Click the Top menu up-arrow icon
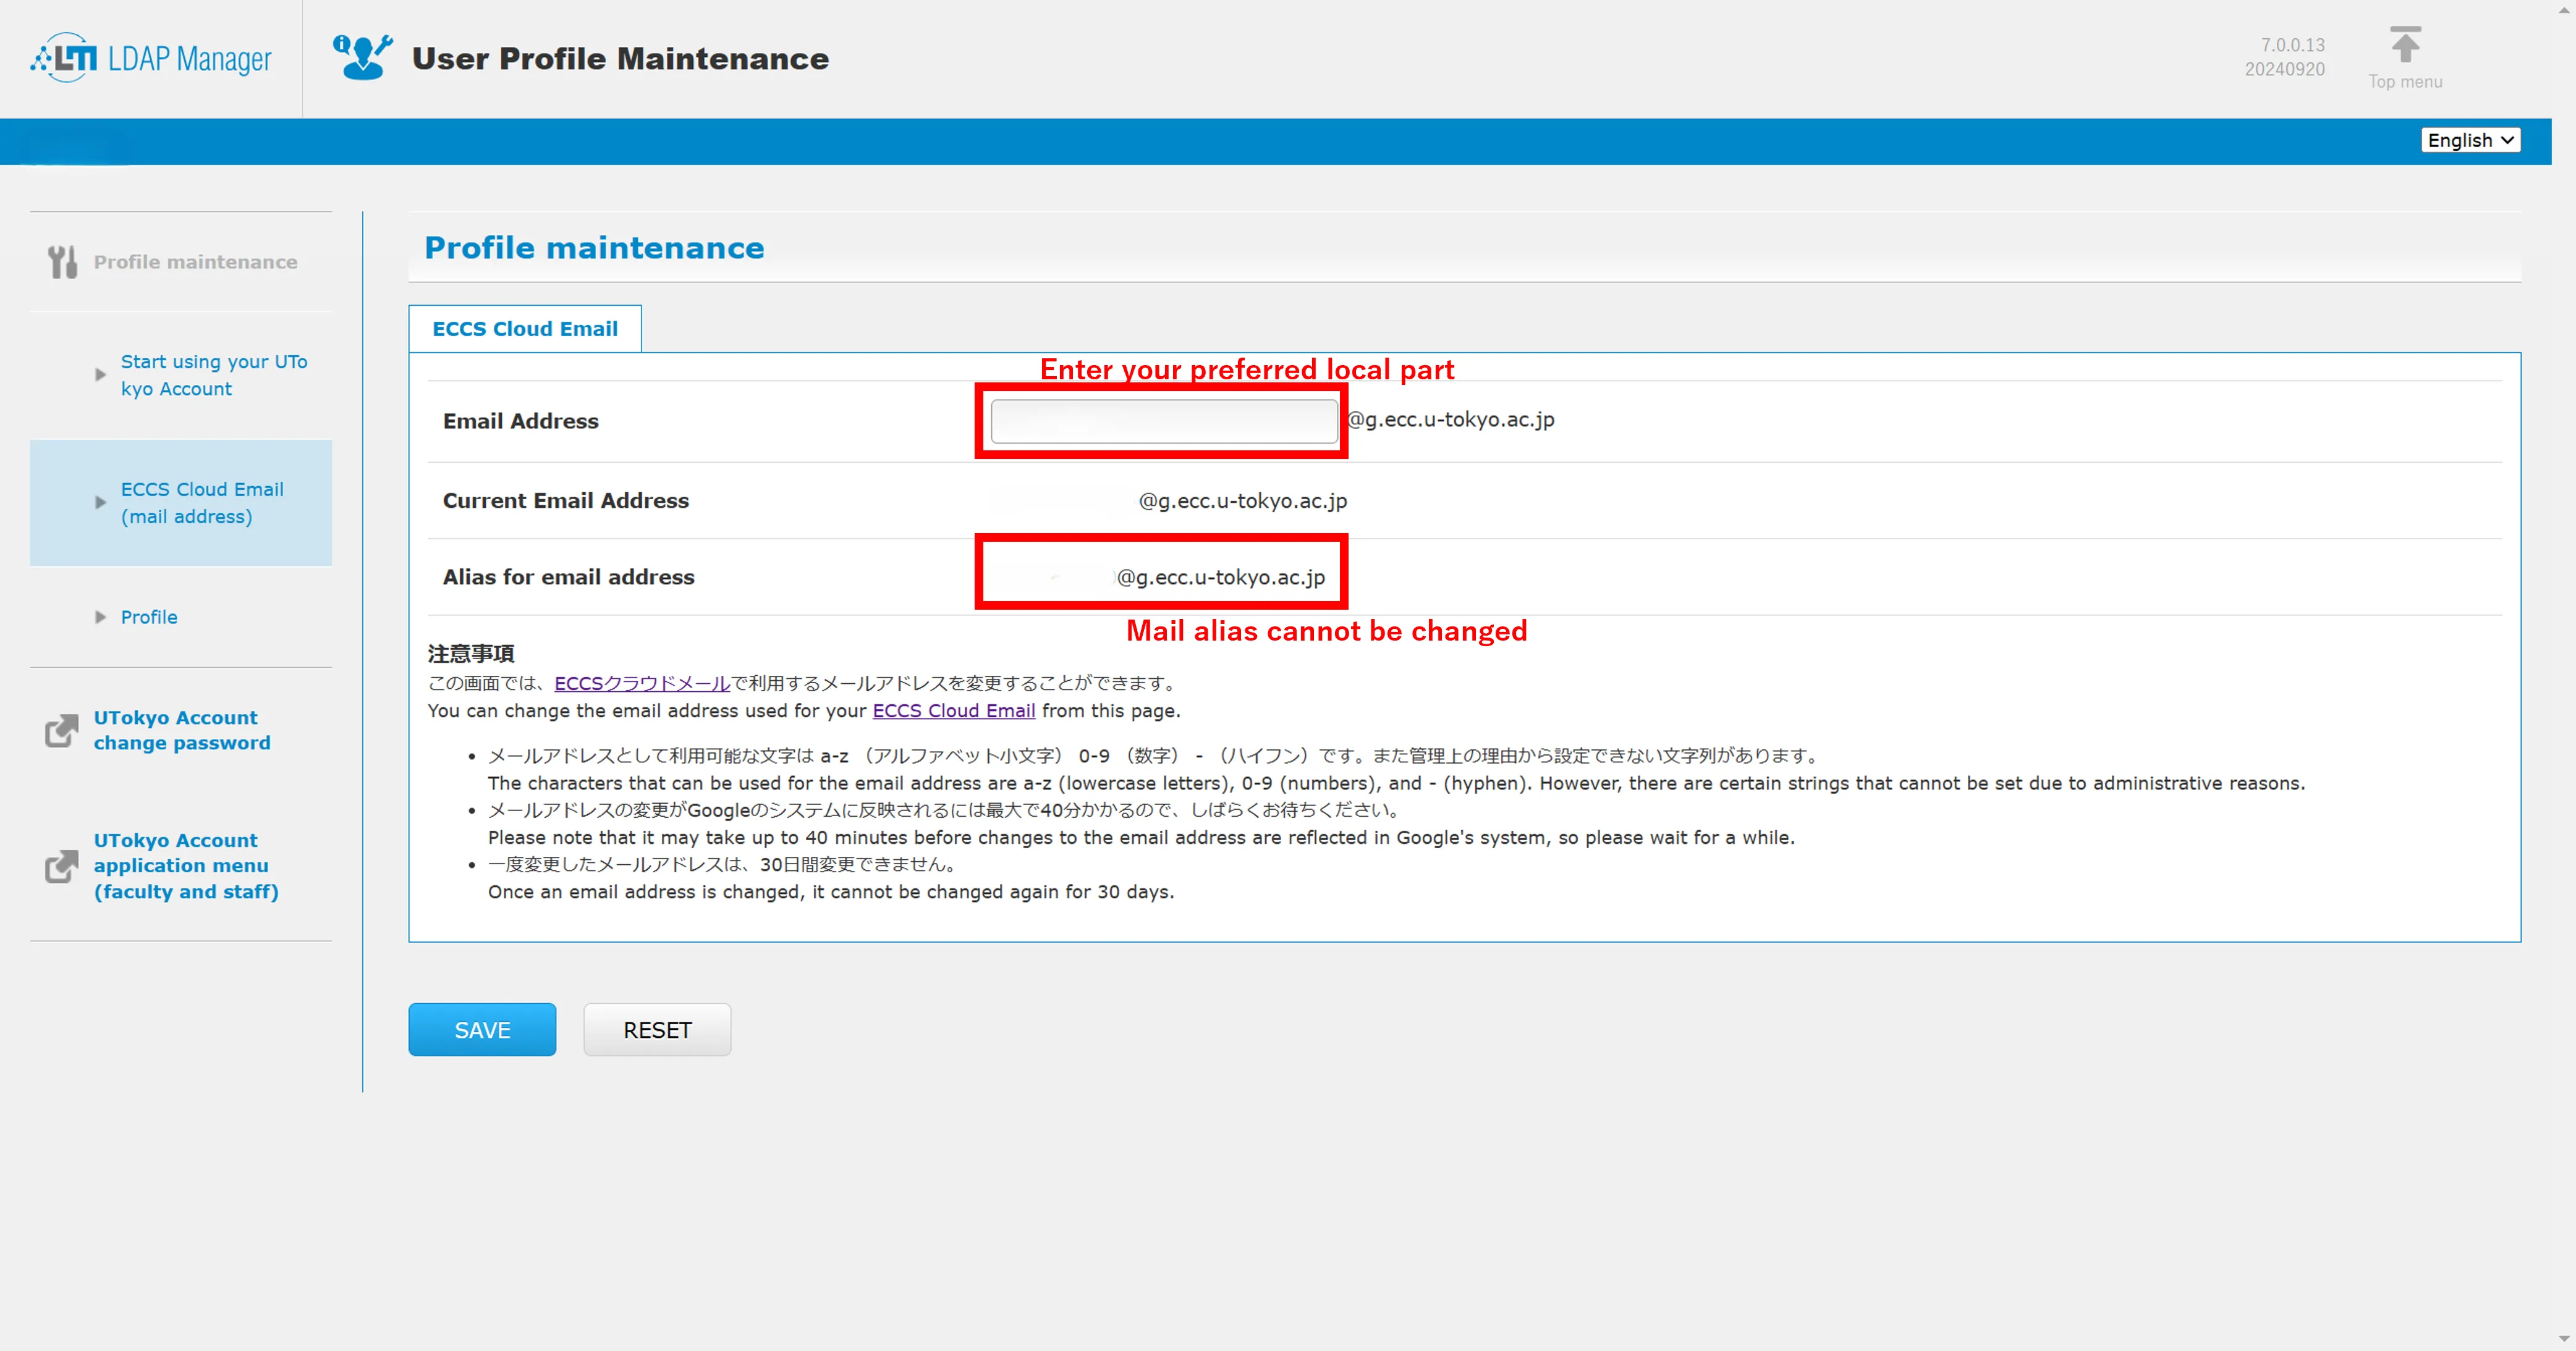The image size is (2576, 1351). pos(2404,46)
